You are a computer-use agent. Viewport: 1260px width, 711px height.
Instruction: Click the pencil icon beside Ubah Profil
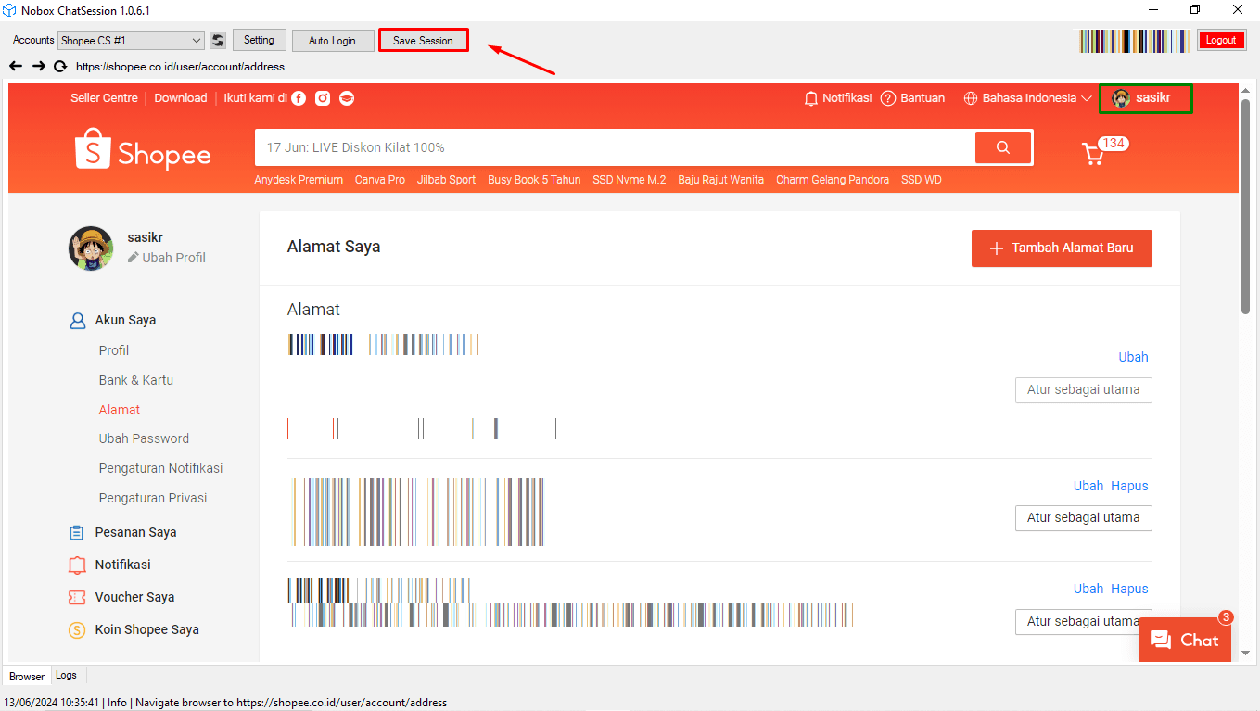click(x=133, y=258)
